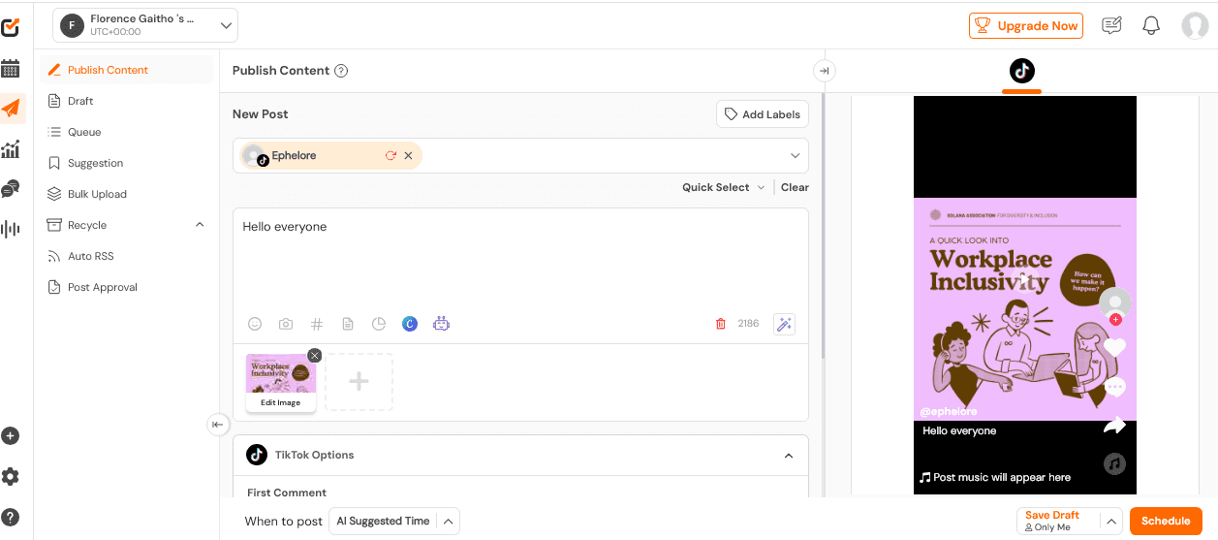Open the notifications bell
The height and width of the screenshot is (540, 1218).
click(1151, 26)
